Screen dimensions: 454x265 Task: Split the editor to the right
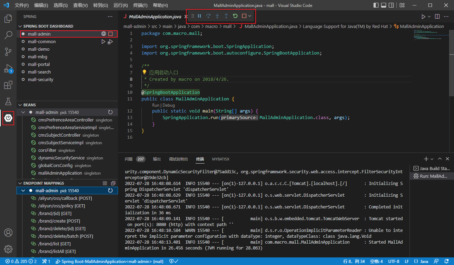coord(437,17)
